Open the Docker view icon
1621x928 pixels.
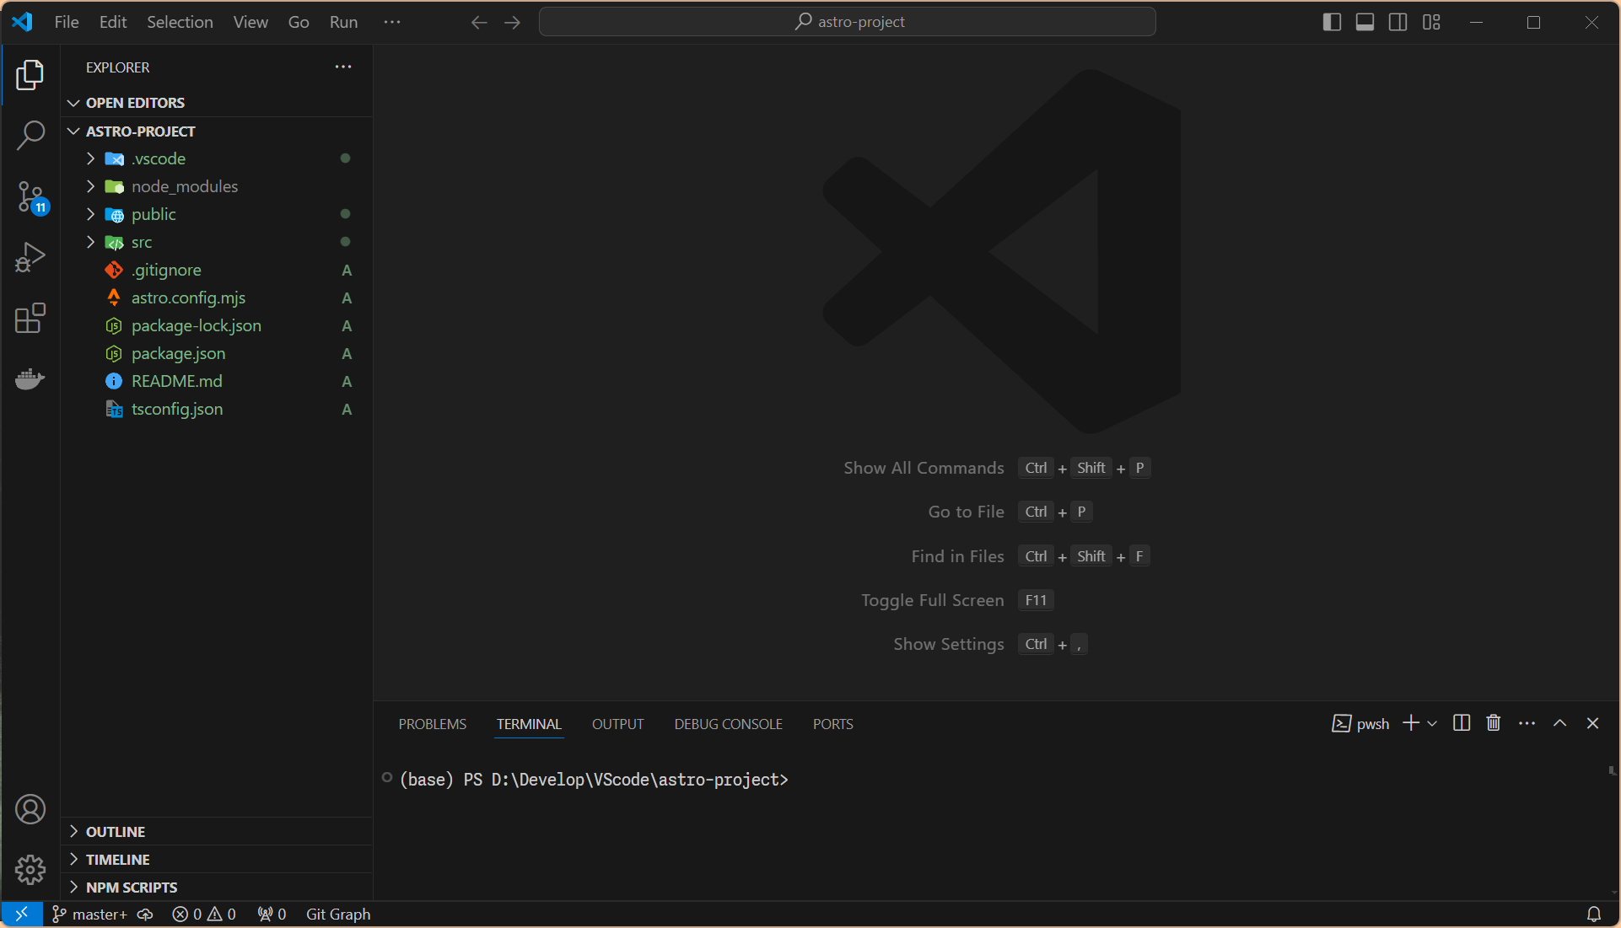pos(30,379)
